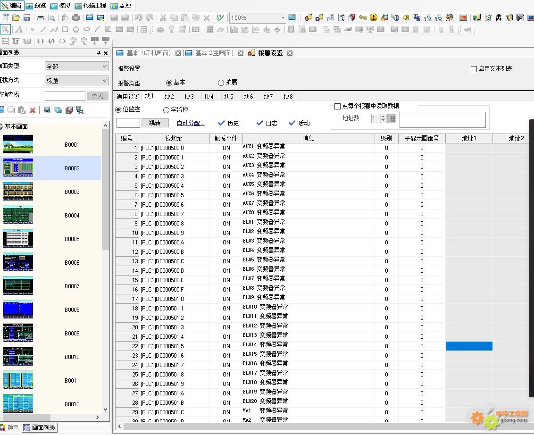534x435 pixels.
Task: Increase 地址数 with the up stepper
Action: 383,116
